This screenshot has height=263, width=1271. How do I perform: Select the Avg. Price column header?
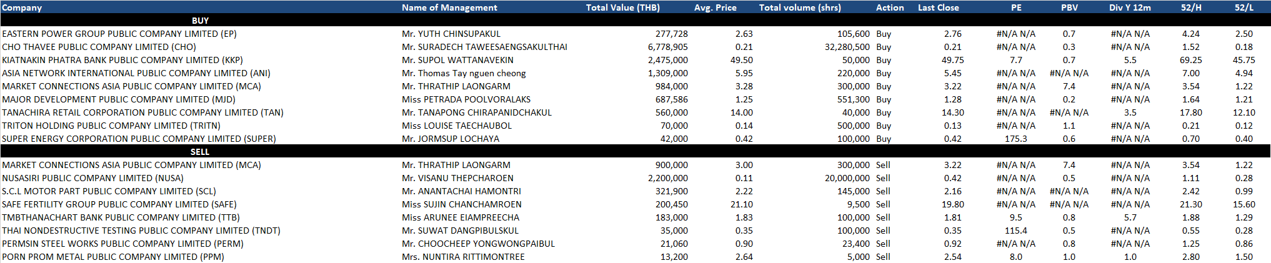[x=715, y=7]
